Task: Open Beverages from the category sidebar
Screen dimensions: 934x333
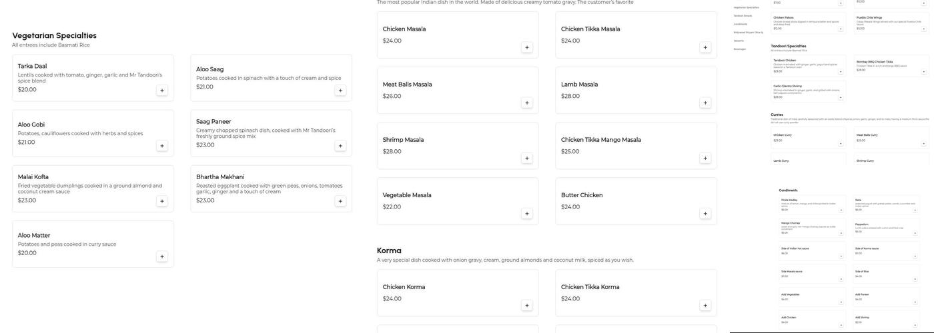Action: coord(740,49)
